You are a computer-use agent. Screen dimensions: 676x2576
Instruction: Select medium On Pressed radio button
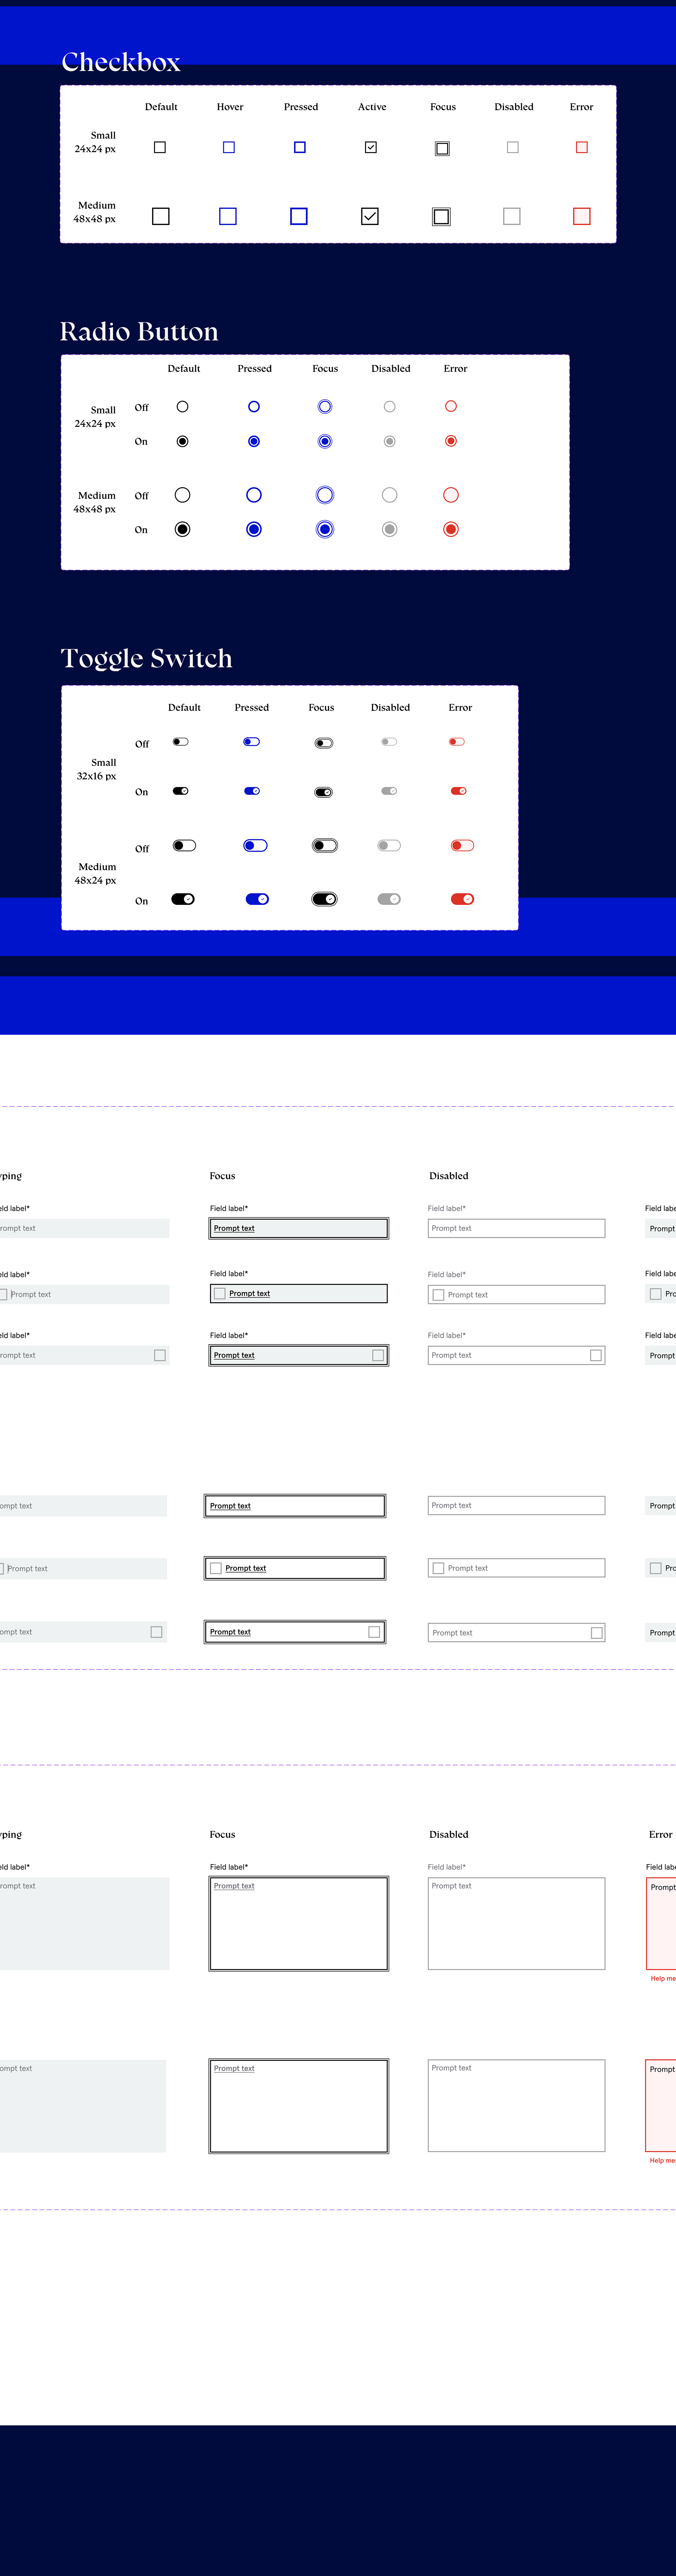(254, 529)
